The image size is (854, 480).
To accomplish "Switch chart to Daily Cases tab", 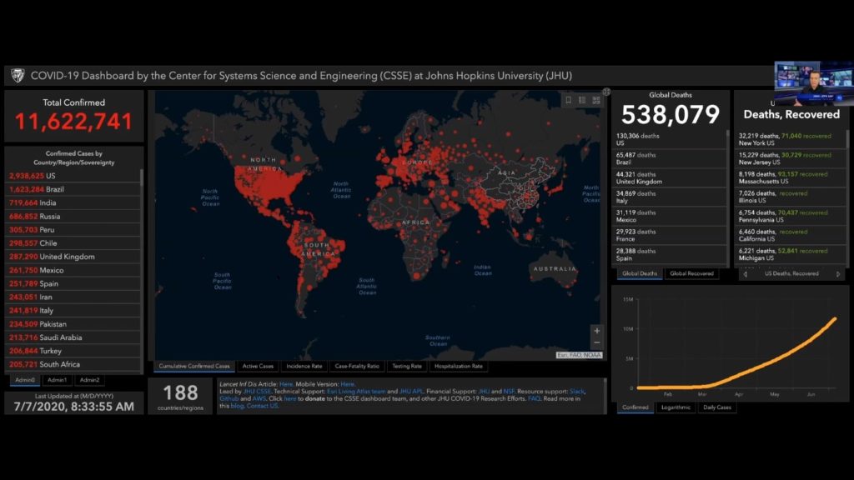I will 716,407.
